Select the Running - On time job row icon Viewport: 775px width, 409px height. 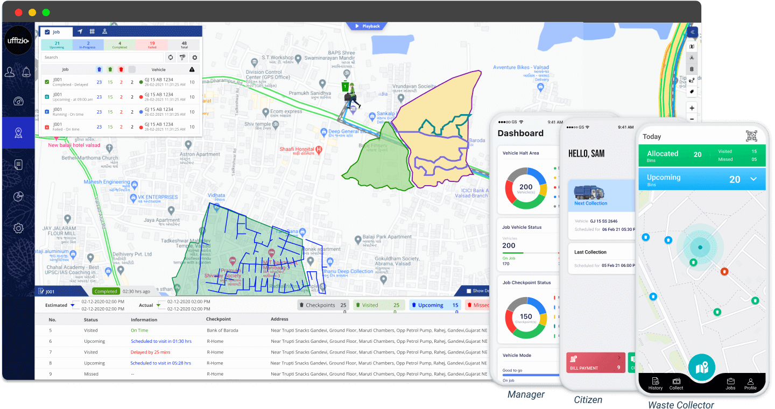pyautogui.click(x=47, y=112)
